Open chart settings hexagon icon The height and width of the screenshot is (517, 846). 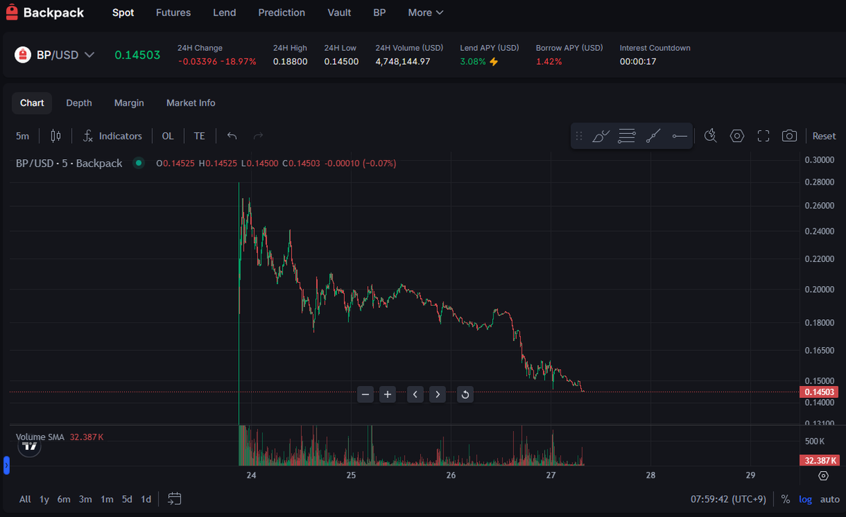pyautogui.click(x=737, y=136)
